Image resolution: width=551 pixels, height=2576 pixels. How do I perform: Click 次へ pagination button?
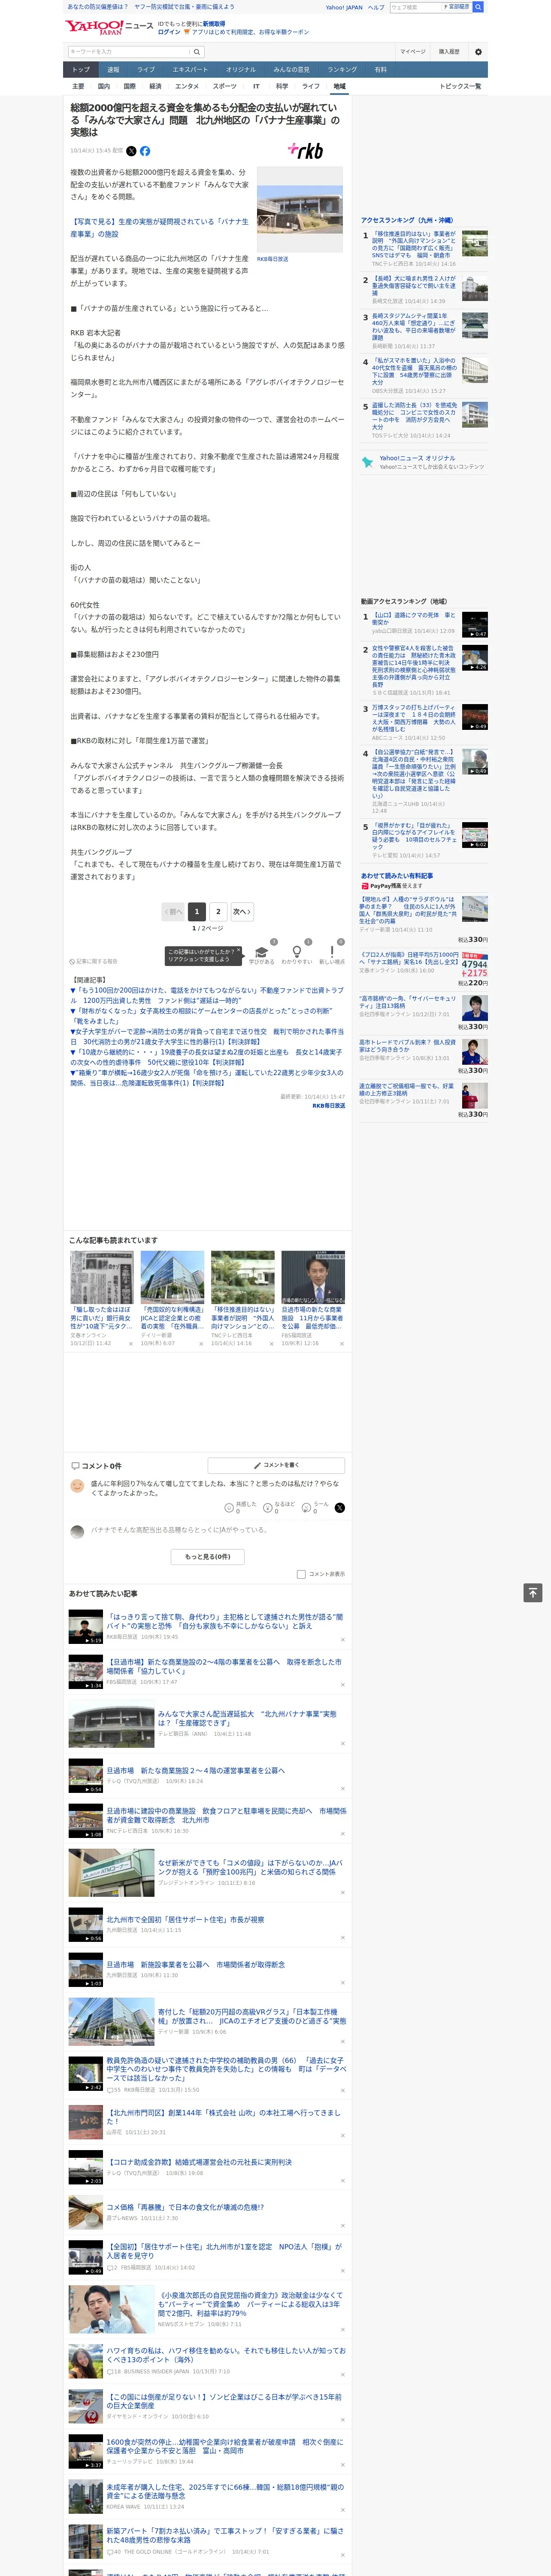tap(241, 911)
